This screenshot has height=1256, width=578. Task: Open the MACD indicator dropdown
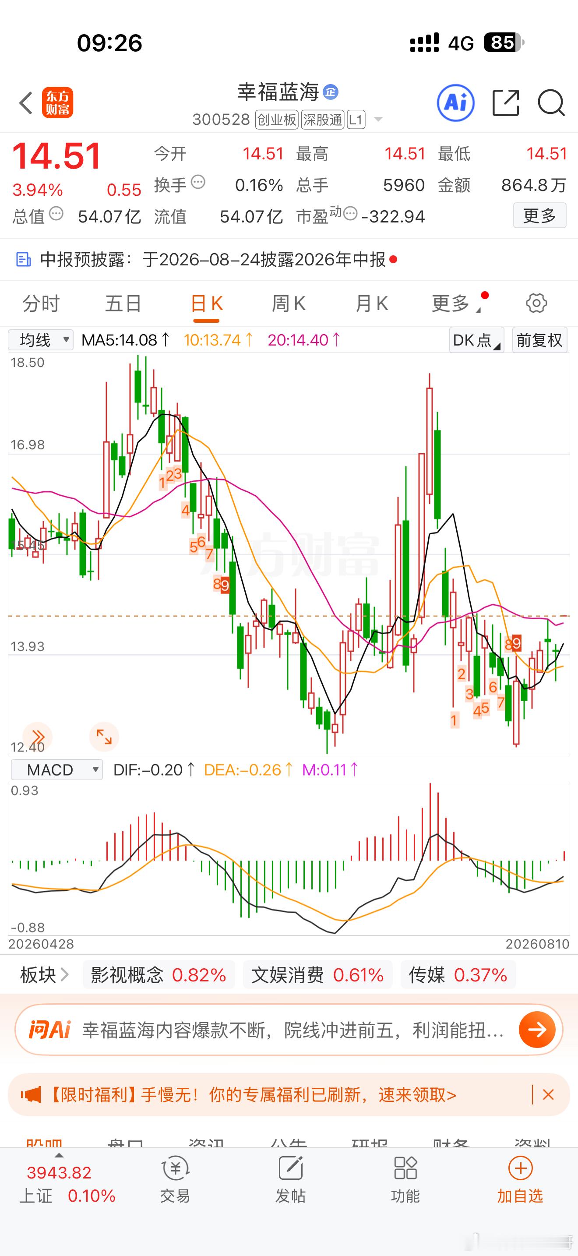click(56, 770)
